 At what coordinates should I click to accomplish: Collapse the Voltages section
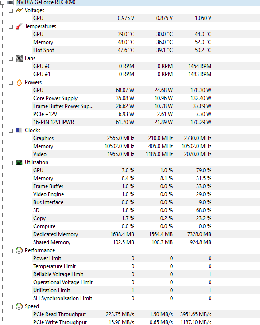pos(11,11)
